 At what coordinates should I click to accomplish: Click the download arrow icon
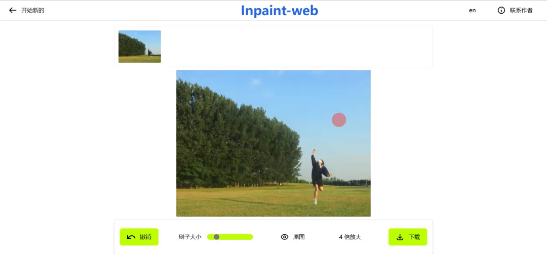pyautogui.click(x=400, y=237)
